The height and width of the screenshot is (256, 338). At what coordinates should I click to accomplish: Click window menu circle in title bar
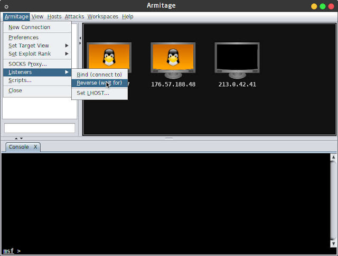click(6, 7)
